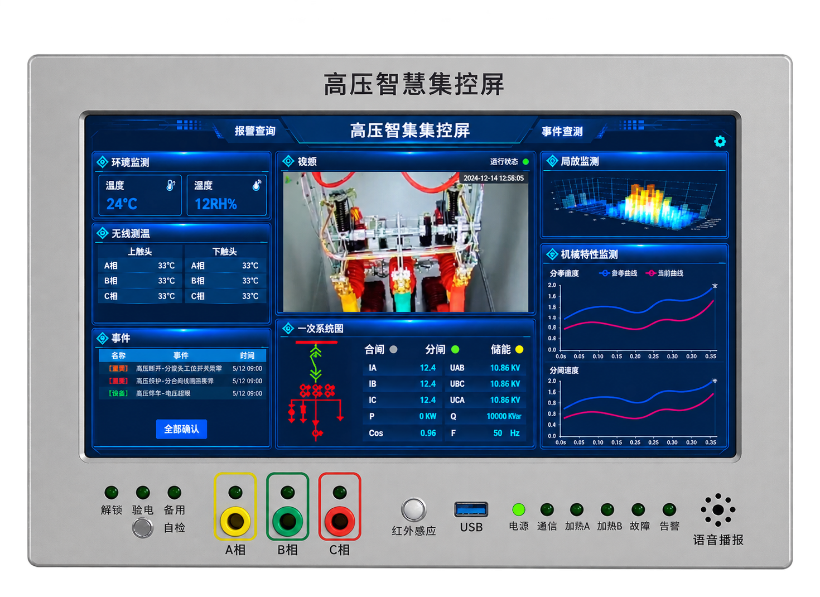Image resolution: width=820 pixels, height=597 pixels.
Task: Click the humidity icon in the 湿度 card
Action: [x=257, y=184]
